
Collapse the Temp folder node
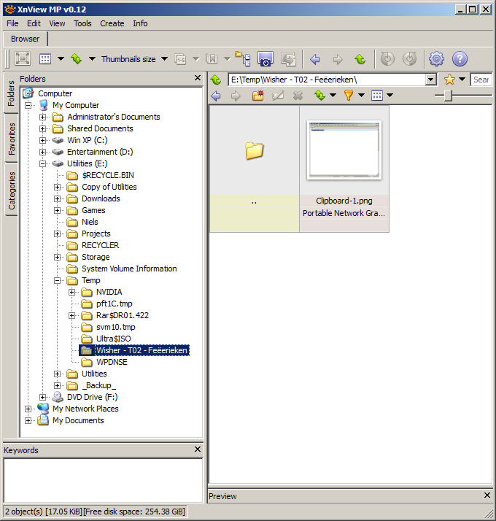[x=57, y=281]
